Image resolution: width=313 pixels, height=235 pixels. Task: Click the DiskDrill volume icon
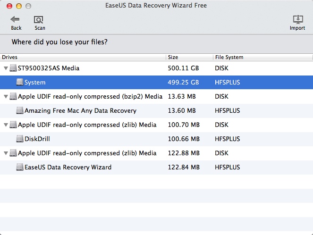(x=20, y=139)
